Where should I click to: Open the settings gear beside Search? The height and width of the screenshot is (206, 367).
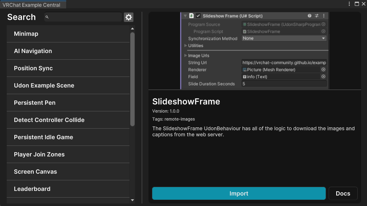129,17
